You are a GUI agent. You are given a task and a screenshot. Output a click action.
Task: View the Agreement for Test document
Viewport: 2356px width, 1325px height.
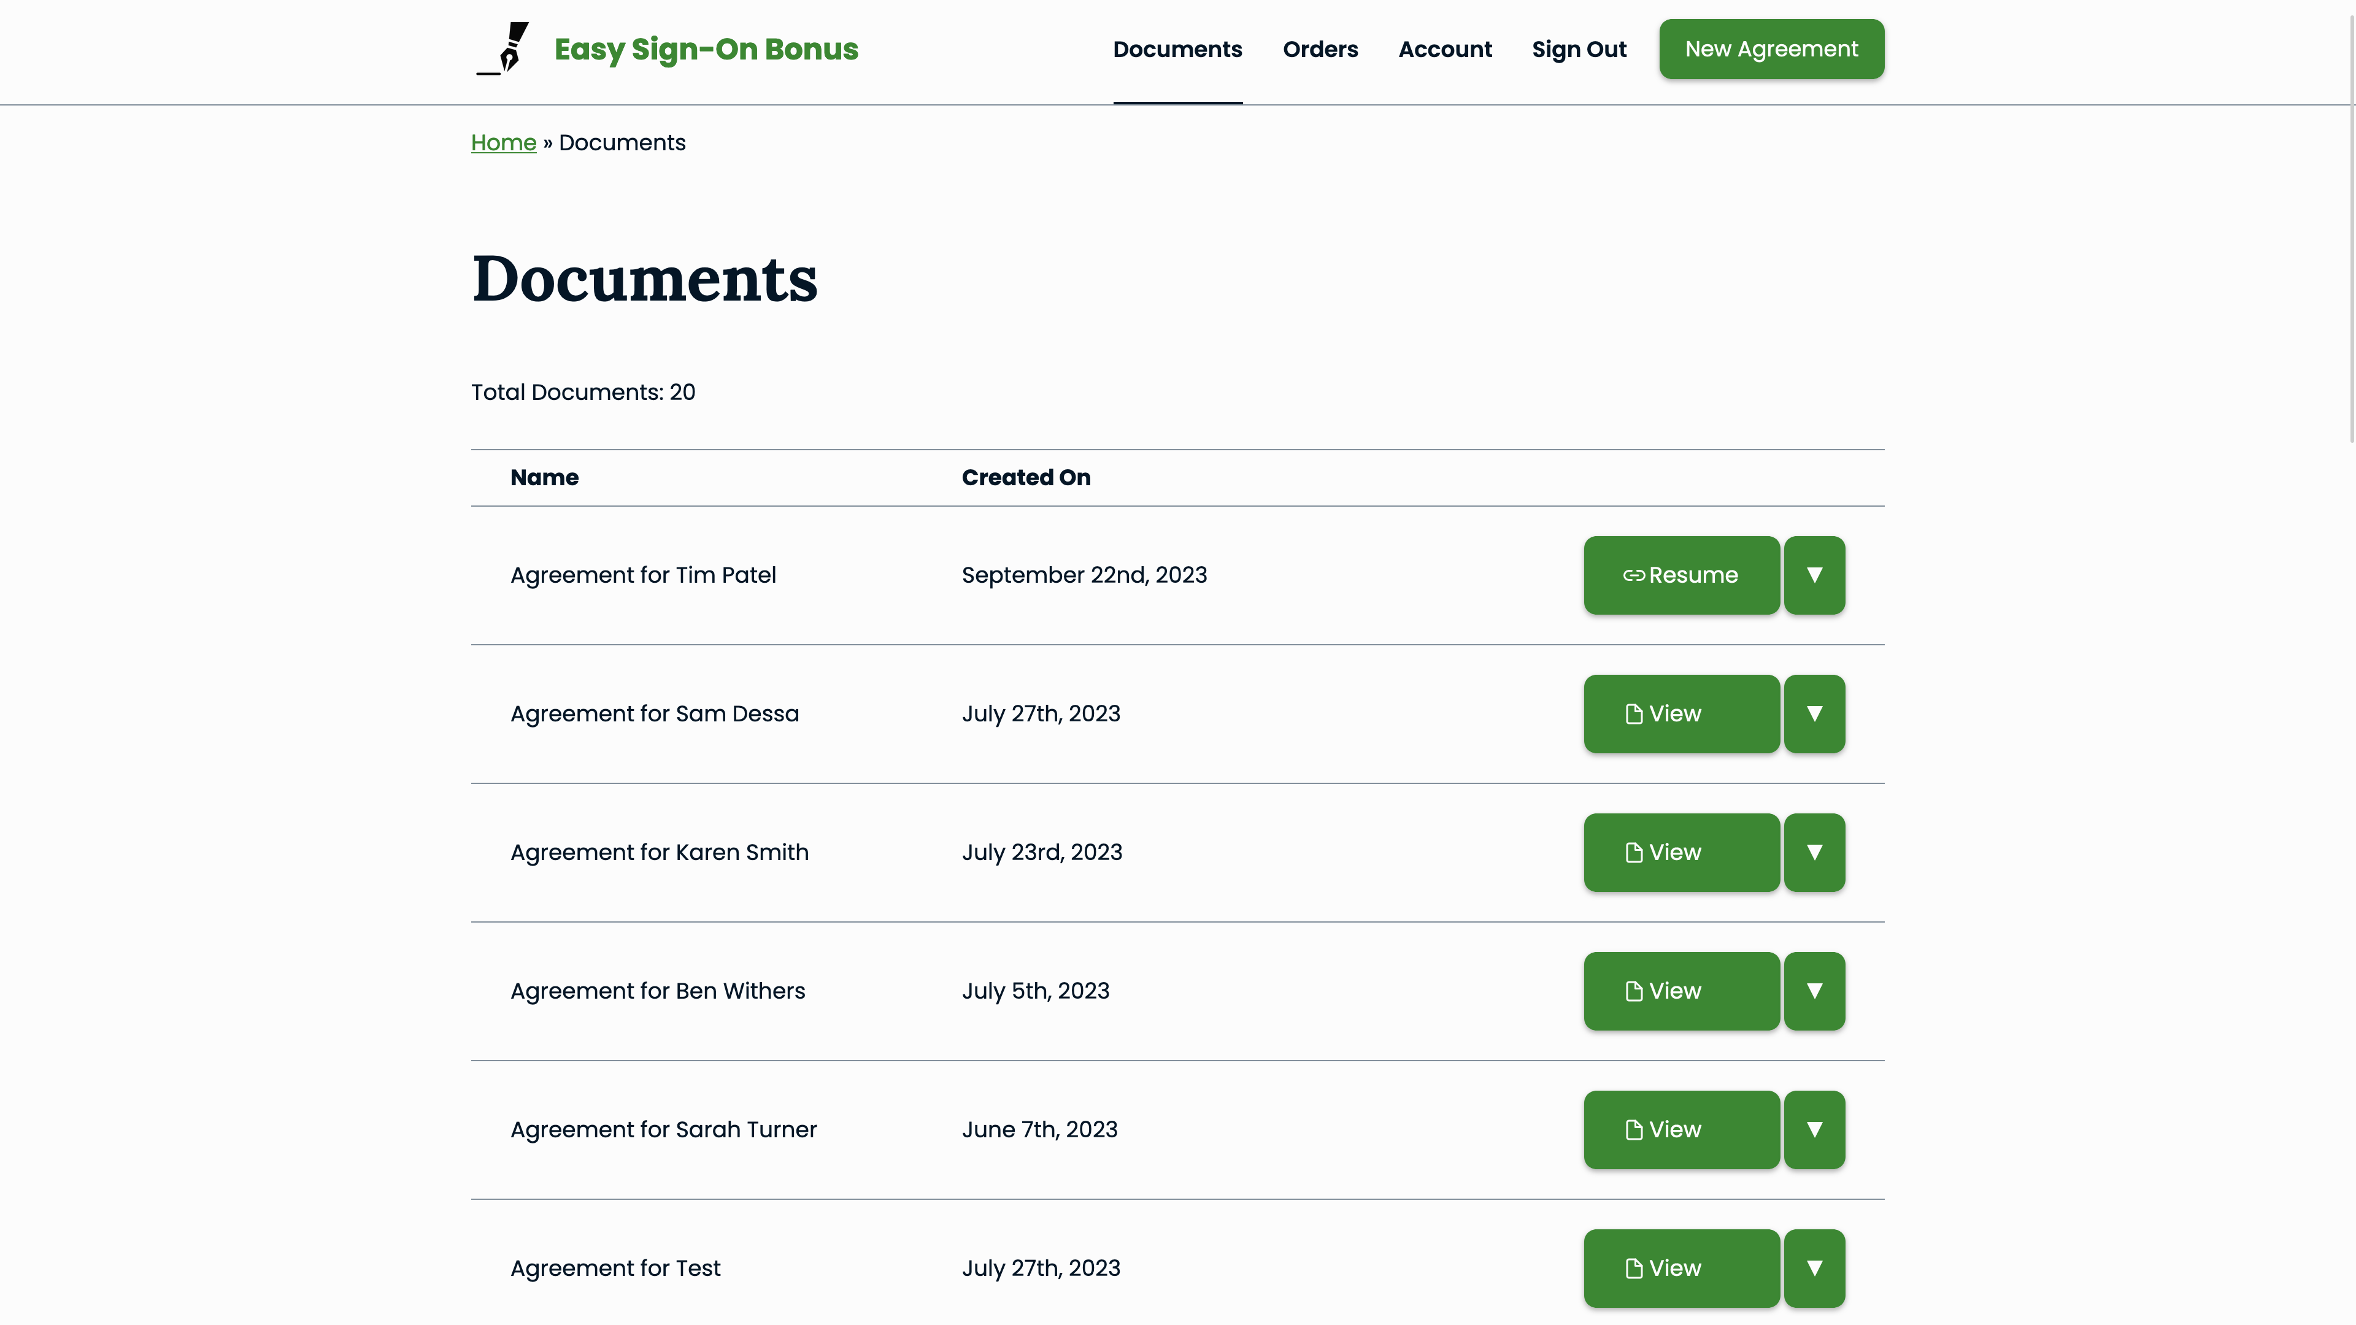pyautogui.click(x=1681, y=1269)
